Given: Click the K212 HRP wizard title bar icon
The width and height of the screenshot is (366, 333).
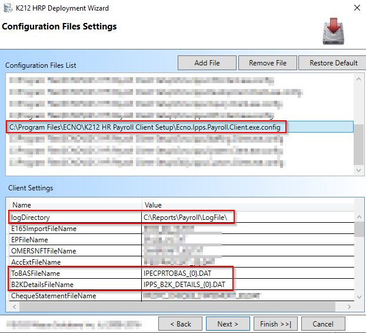Looking at the screenshot, I should [x=8, y=8].
